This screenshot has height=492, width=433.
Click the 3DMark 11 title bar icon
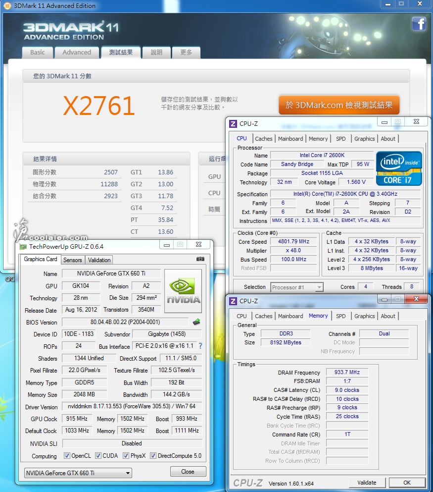click(x=7, y=5)
